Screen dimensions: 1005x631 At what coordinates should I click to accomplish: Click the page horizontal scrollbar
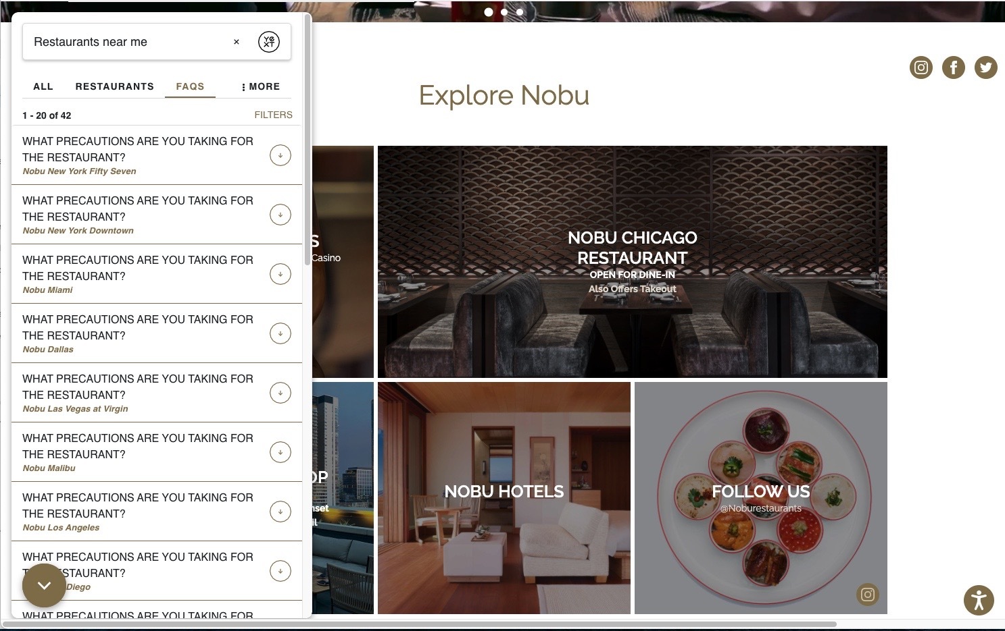[x=419, y=624]
